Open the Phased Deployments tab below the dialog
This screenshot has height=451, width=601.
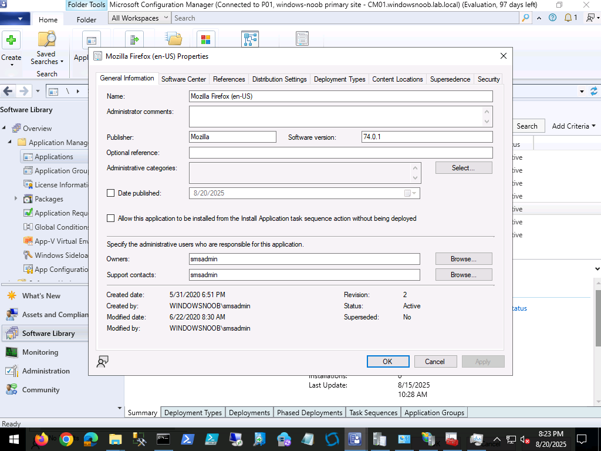[309, 412]
